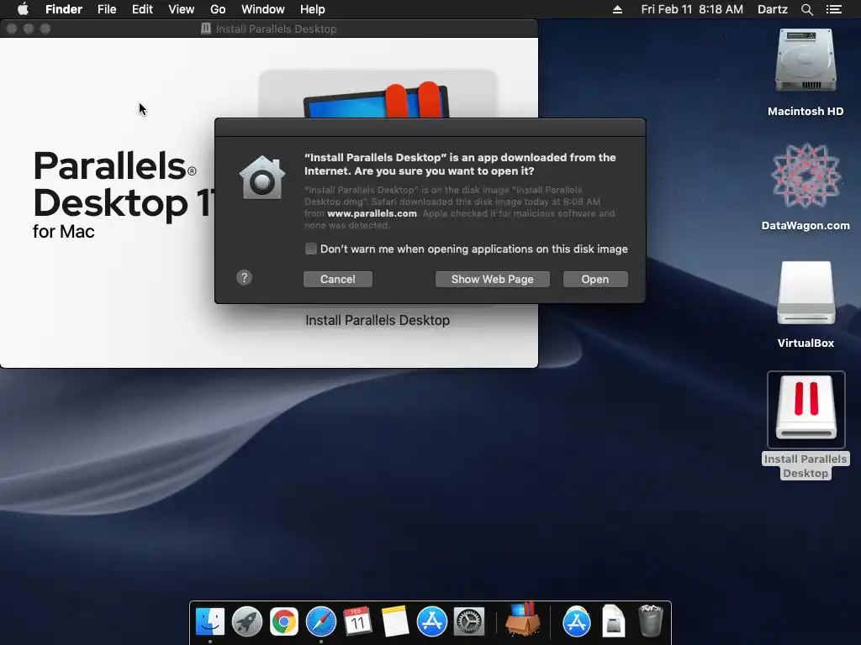Click the Dartz user name in menu bar
Image resolution: width=861 pixels, height=645 pixels.
[772, 9]
